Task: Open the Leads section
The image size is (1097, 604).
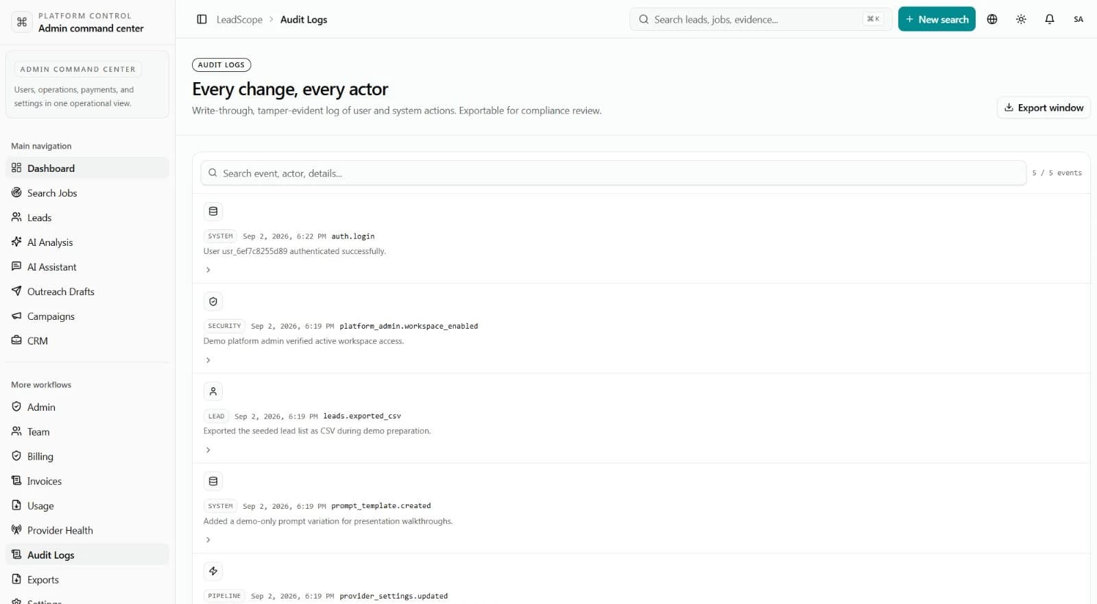Action: pyautogui.click(x=87, y=217)
